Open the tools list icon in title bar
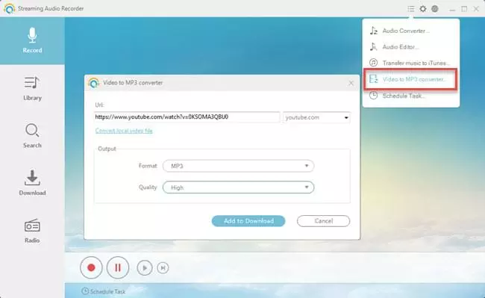The width and height of the screenshot is (485, 298). pos(411,9)
